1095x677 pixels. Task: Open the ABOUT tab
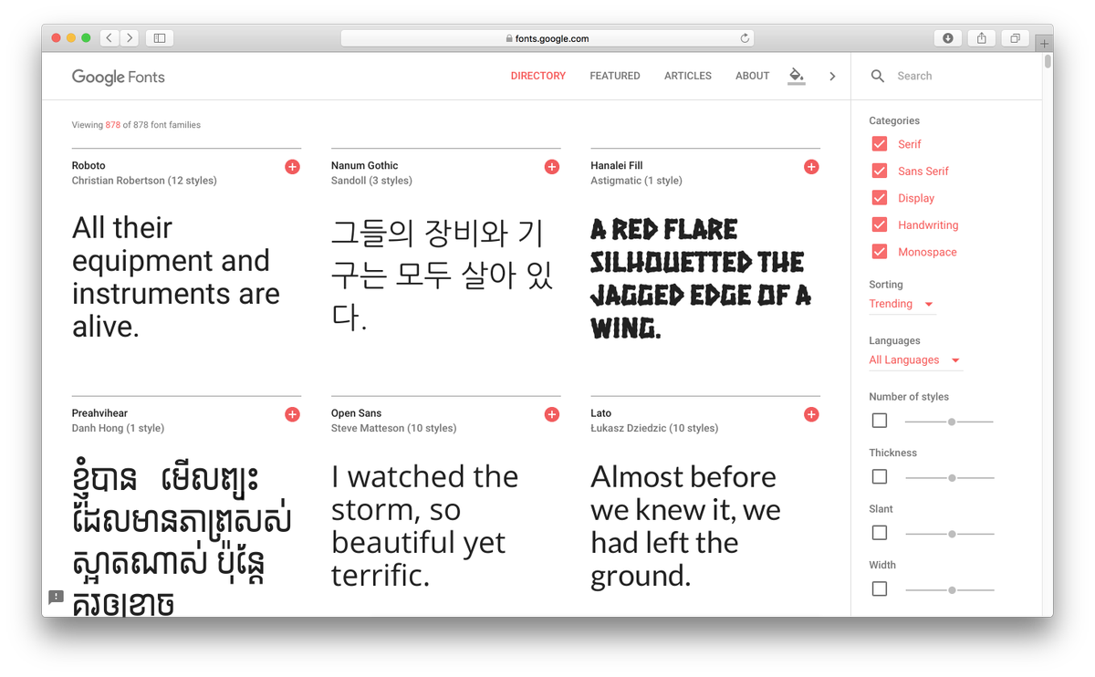click(x=753, y=76)
